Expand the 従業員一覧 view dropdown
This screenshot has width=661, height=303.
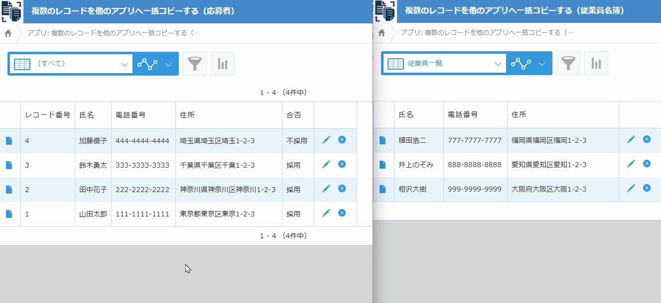[498, 64]
